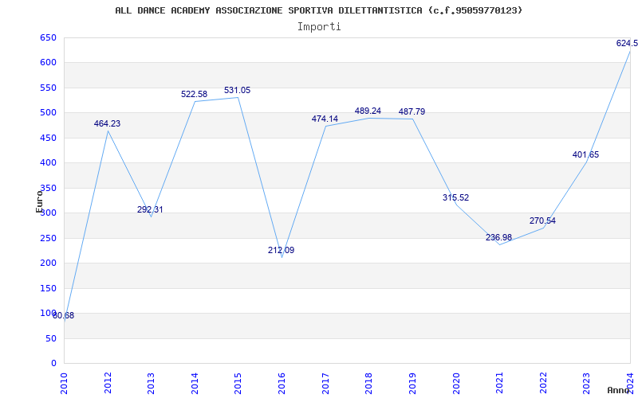This screenshot has width=638, height=398.
Task: Click the data label 80.68
Action: tap(64, 315)
